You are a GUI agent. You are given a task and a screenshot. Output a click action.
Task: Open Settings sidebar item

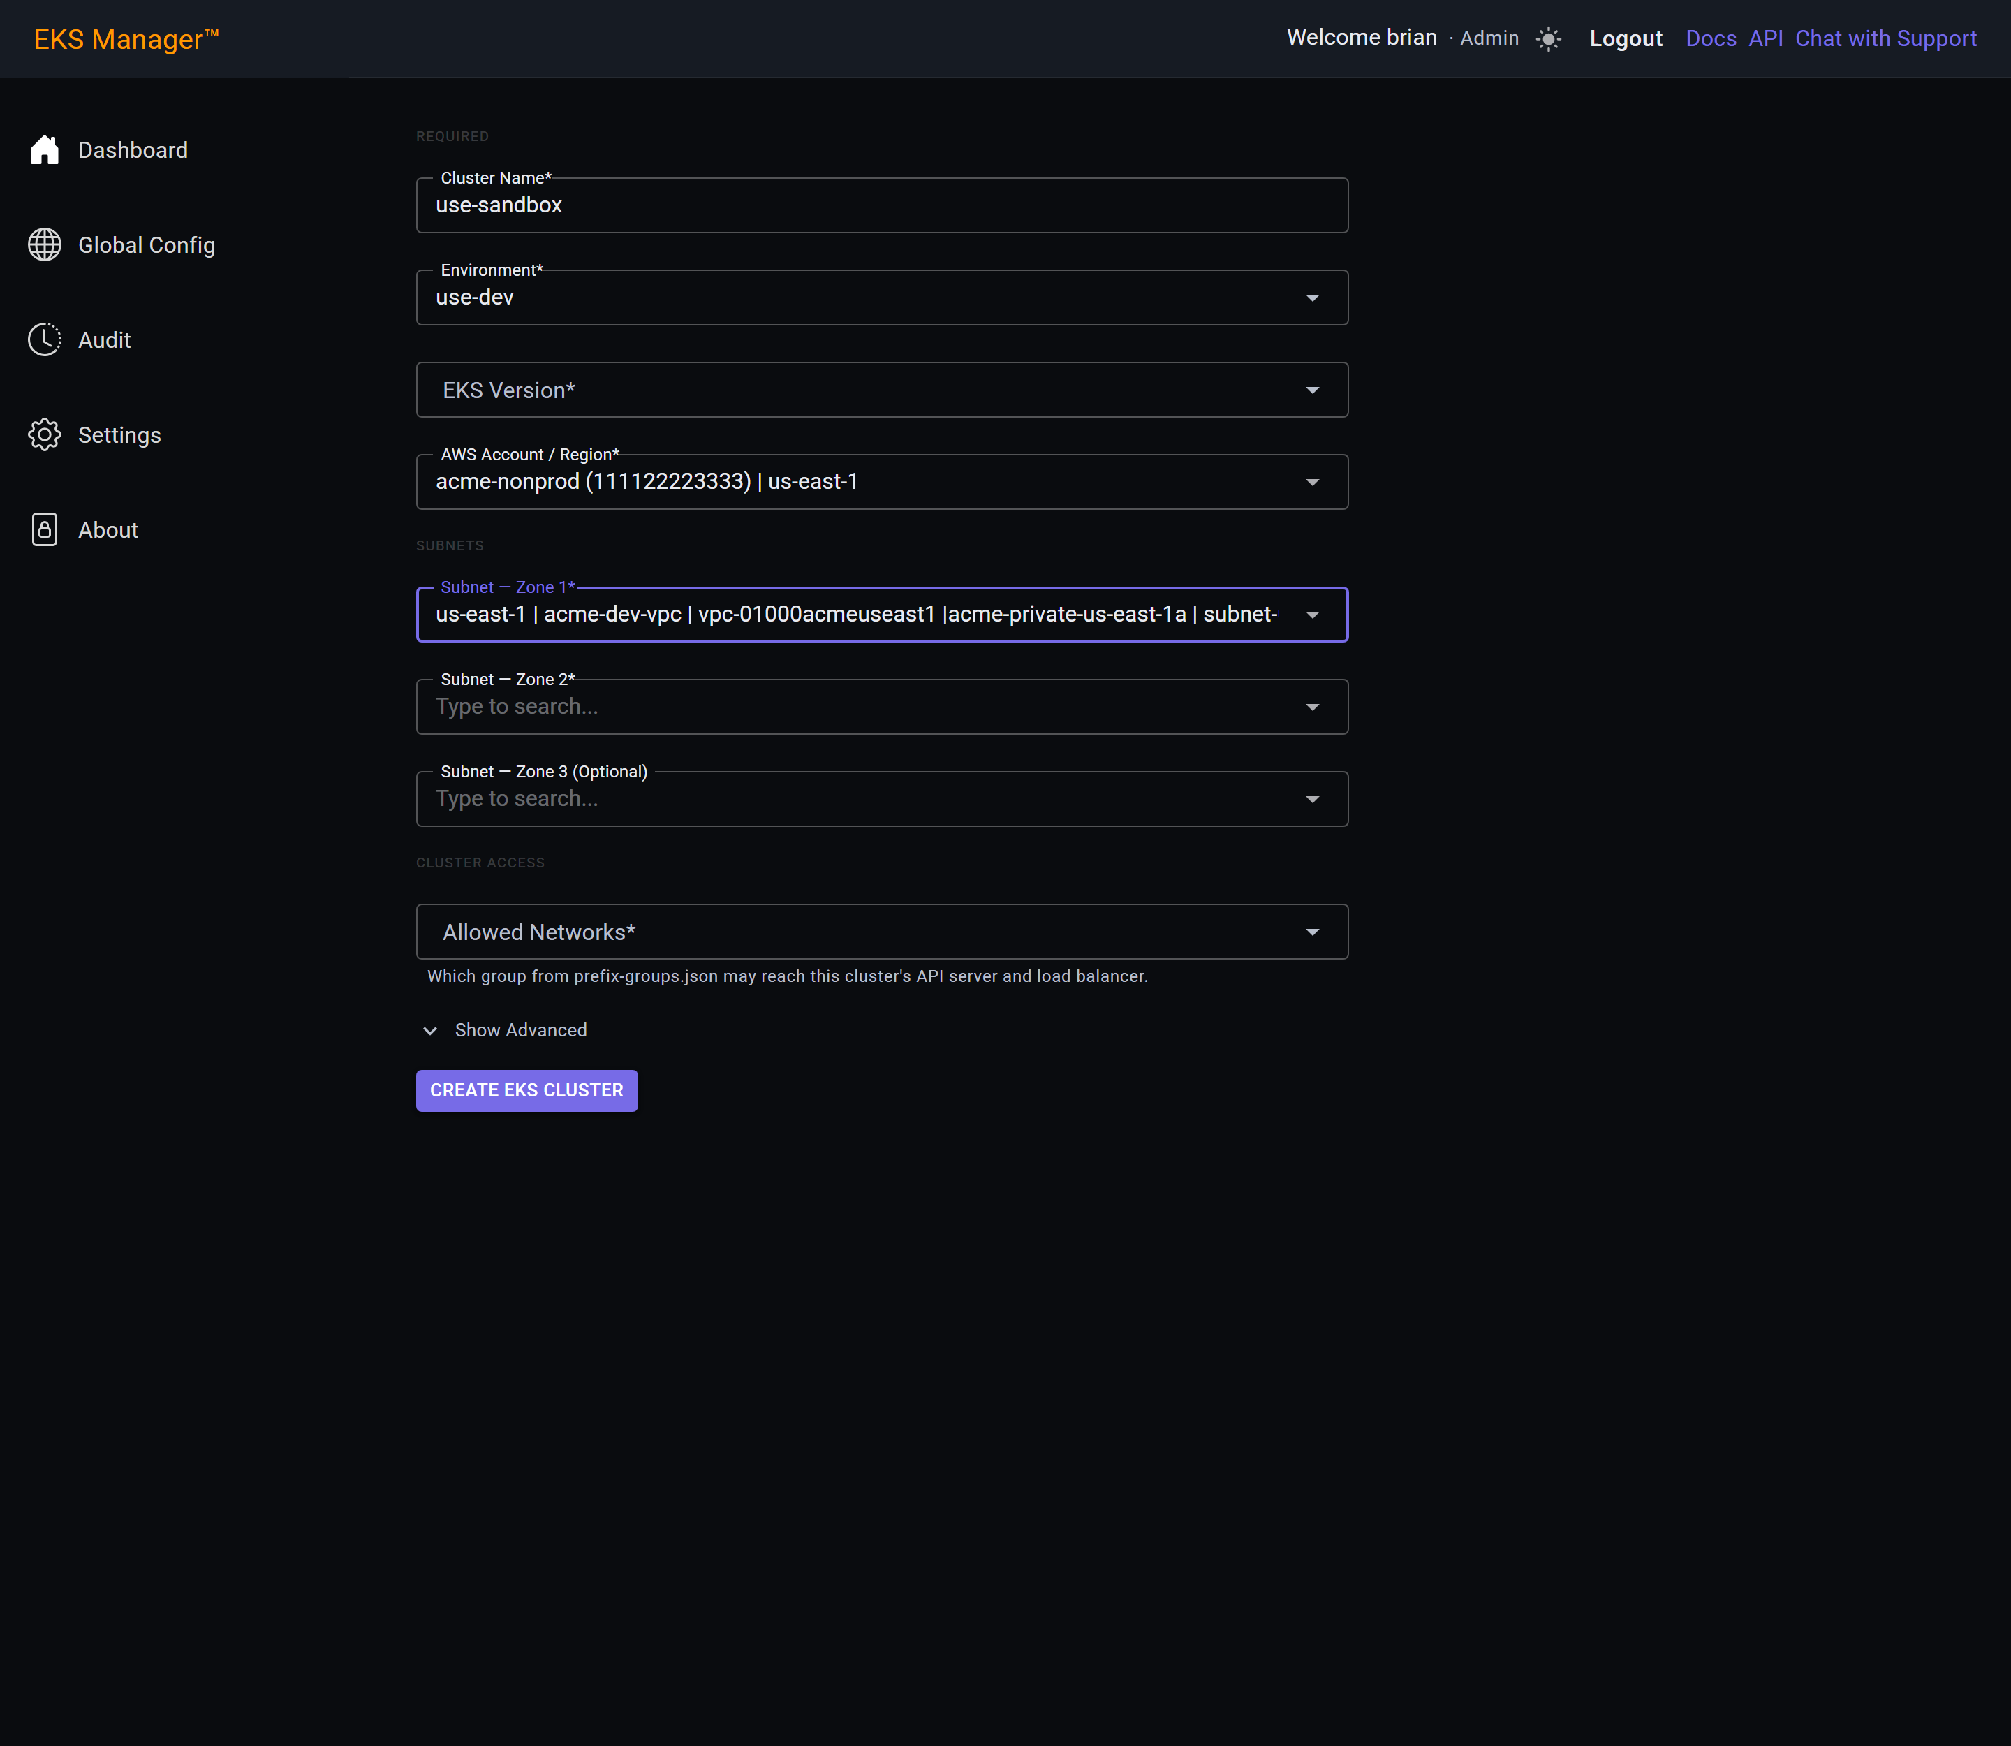(x=120, y=434)
